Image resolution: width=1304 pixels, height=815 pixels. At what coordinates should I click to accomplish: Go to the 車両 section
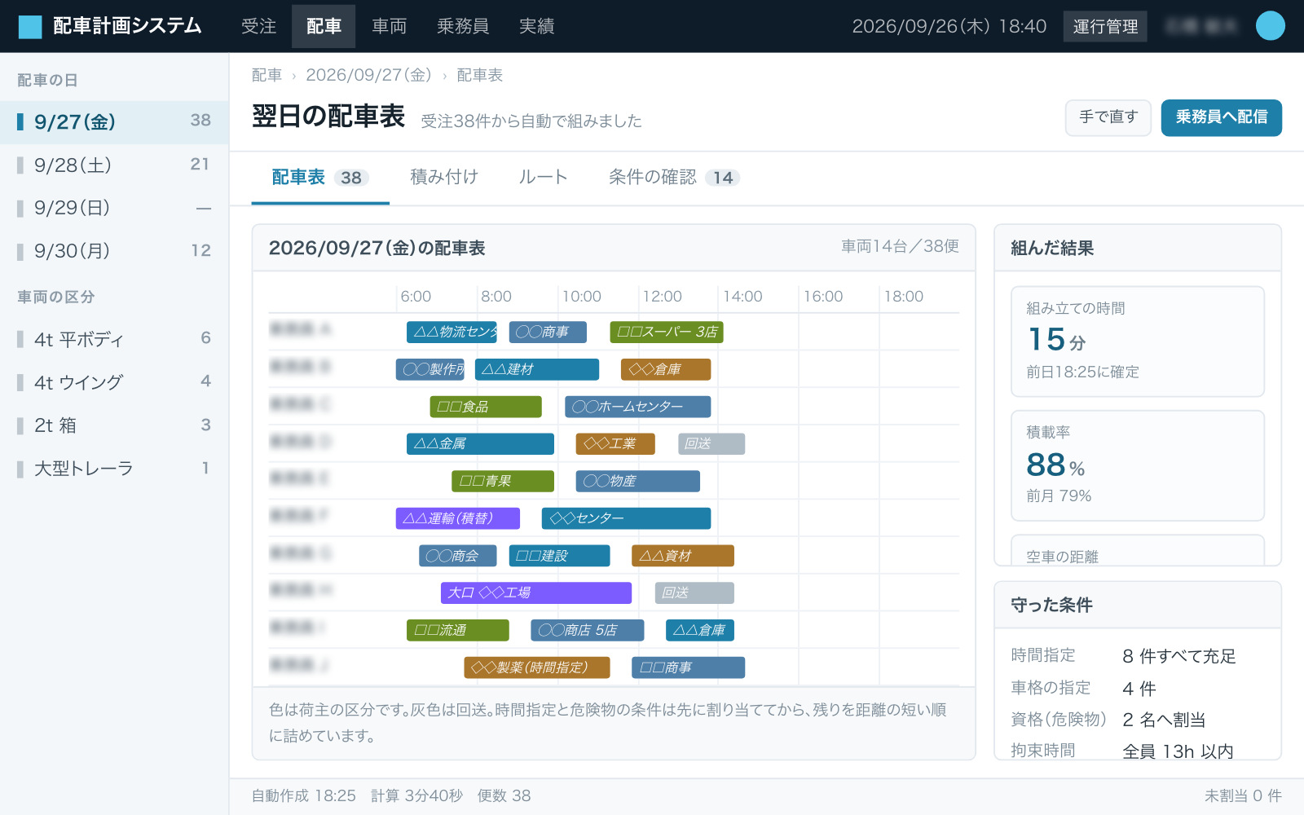(389, 26)
